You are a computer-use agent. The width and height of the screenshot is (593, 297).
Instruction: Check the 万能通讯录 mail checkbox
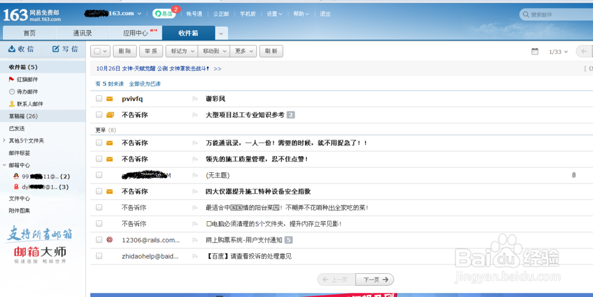click(x=99, y=143)
